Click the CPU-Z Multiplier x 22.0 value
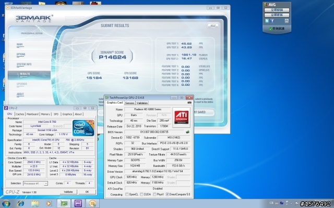 pos(34,166)
